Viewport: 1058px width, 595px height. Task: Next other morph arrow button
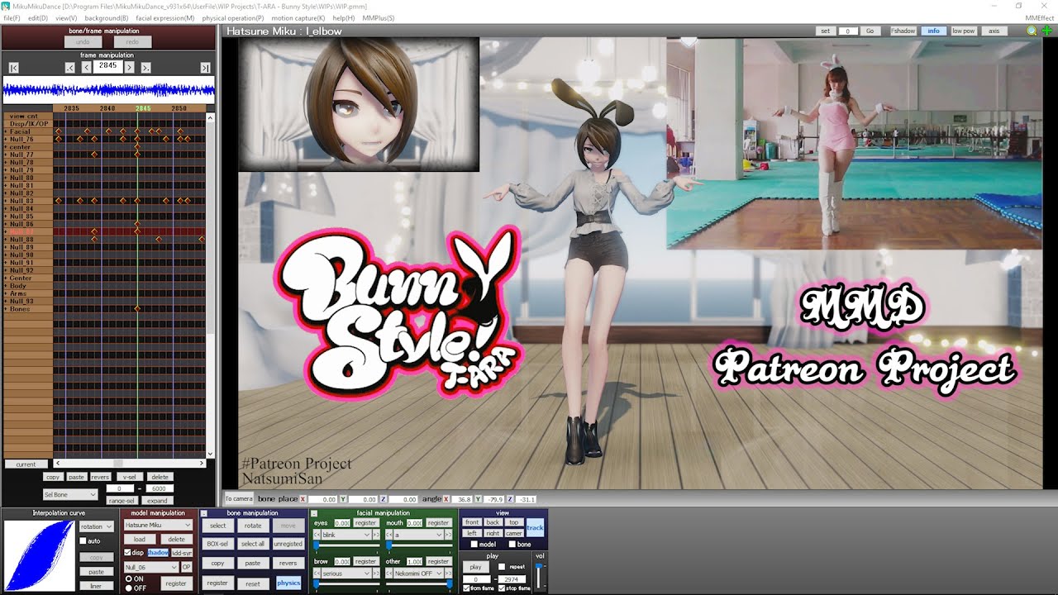tap(450, 573)
